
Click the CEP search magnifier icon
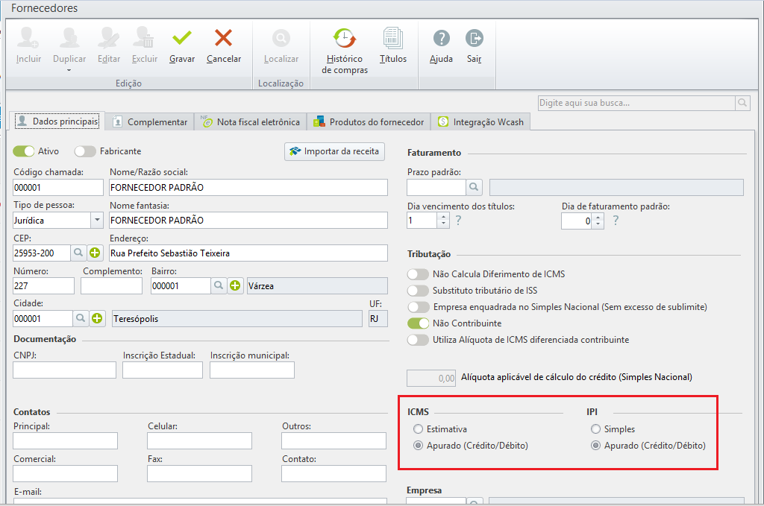78,253
